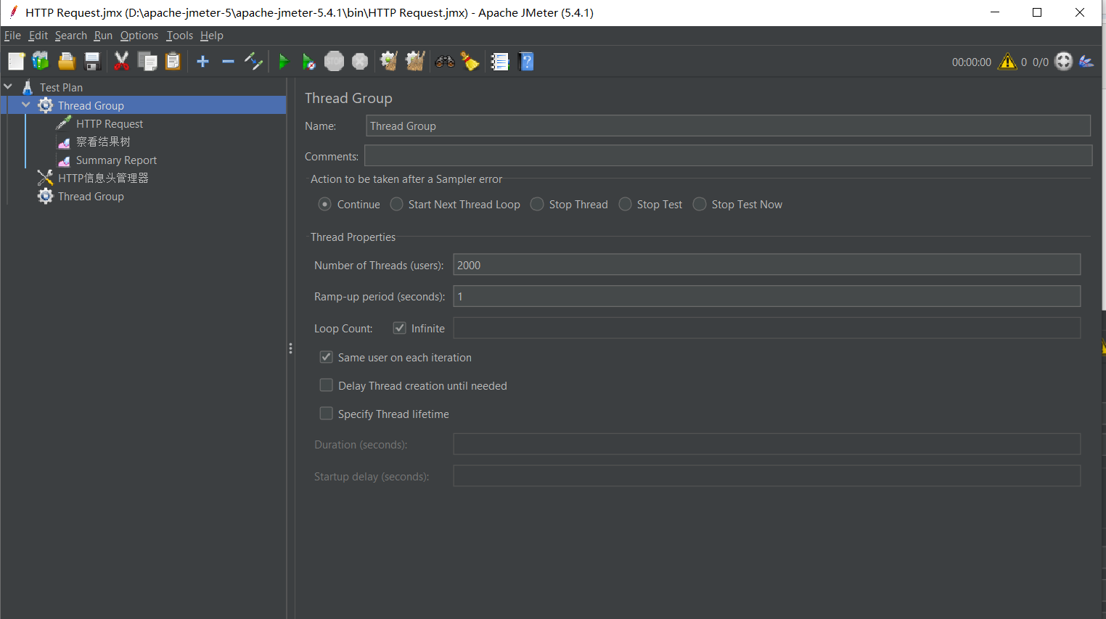
Task: Open Help with the question mark icon
Action: pyautogui.click(x=527, y=62)
